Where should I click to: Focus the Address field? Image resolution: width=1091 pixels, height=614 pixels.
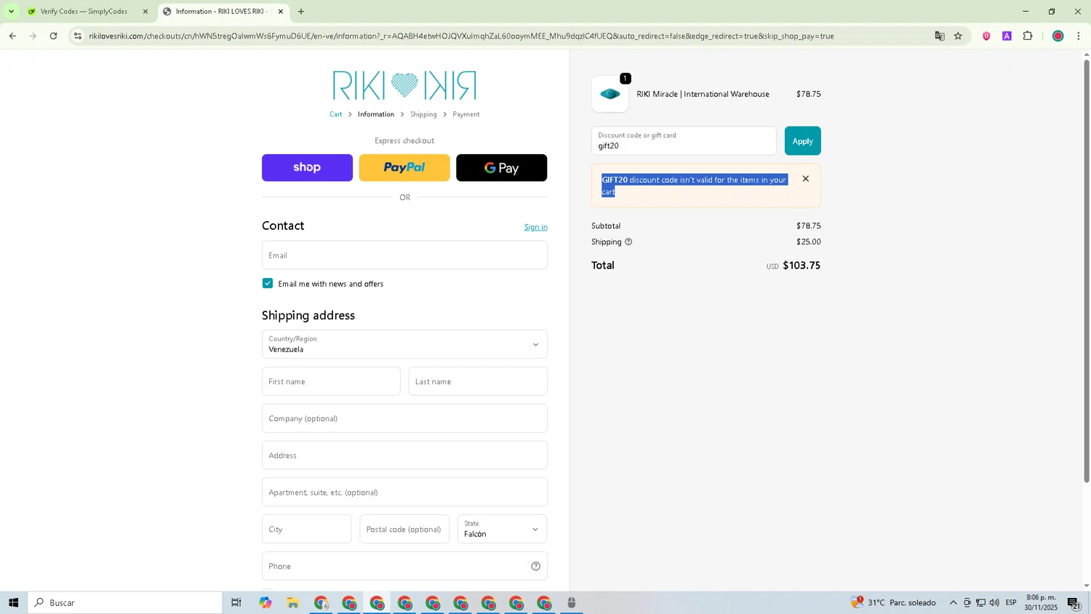(404, 455)
